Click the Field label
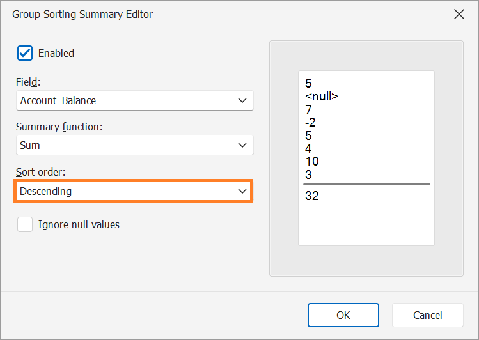This screenshot has width=479, height=340. pos(28,82)
